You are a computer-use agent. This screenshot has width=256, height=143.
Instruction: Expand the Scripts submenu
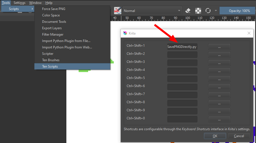[x=17, y=9]
